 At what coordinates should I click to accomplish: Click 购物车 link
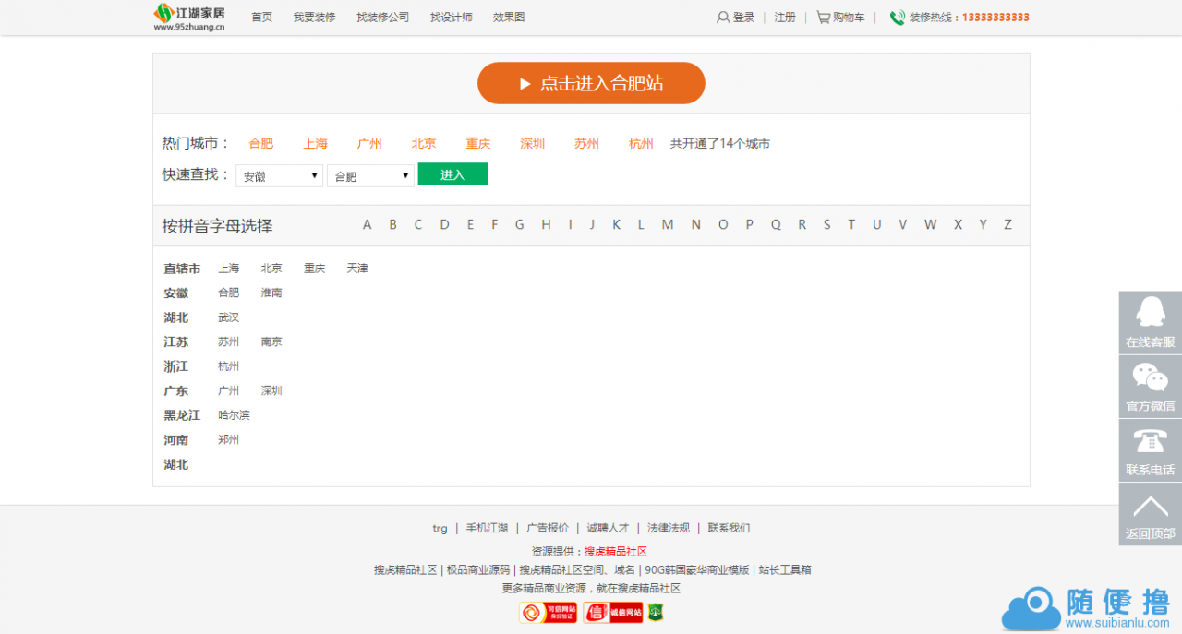[x=849, y=17]
